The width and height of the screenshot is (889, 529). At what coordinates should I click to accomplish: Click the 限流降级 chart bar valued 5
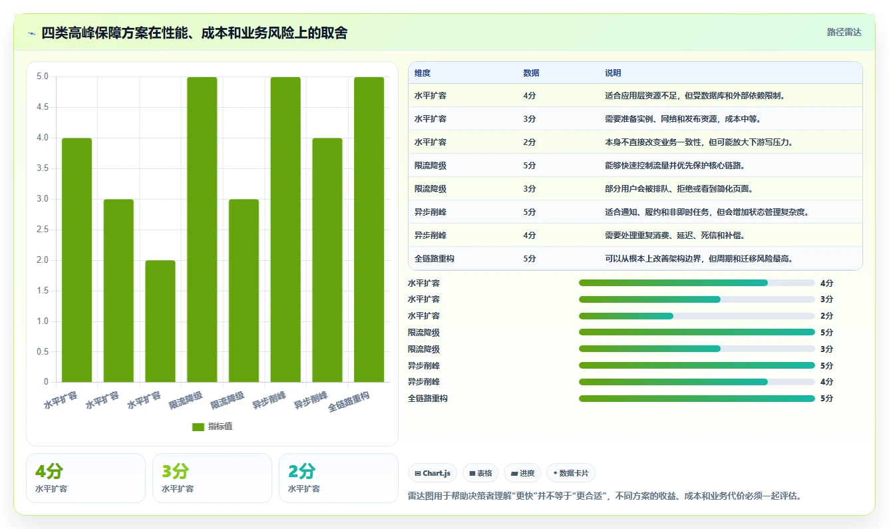(x=202, y=230)
